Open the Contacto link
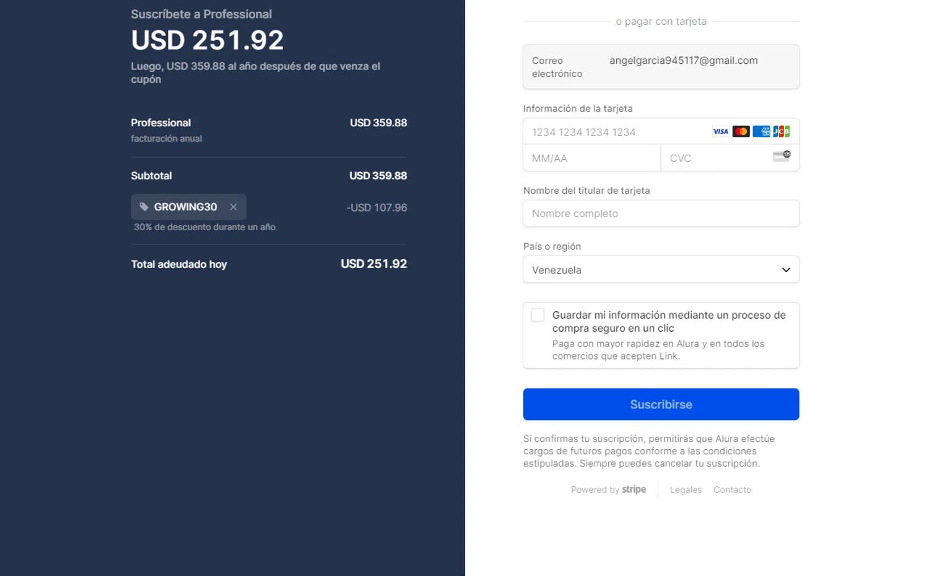 click(732, 490)
